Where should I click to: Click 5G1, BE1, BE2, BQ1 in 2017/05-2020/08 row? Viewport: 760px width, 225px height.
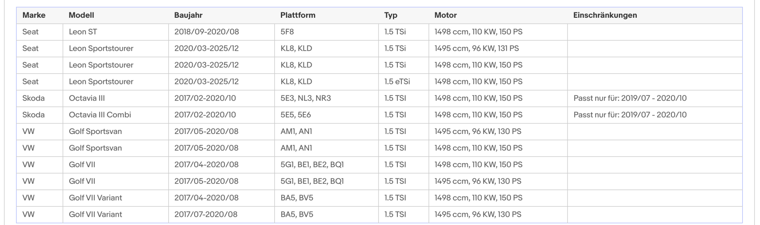click(327, 181)
